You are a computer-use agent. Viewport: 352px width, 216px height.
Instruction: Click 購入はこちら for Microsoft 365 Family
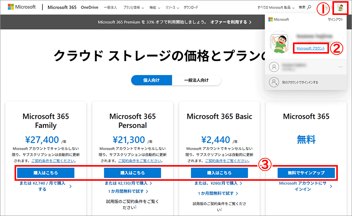point(46,173)
